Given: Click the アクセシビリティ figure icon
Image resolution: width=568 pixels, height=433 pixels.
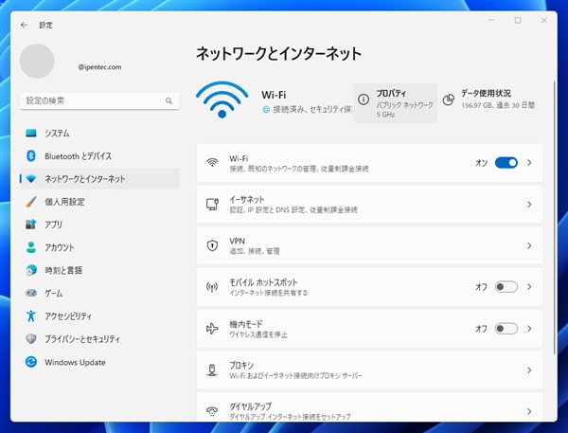Looking at the screenshot, I should point(31,316).
